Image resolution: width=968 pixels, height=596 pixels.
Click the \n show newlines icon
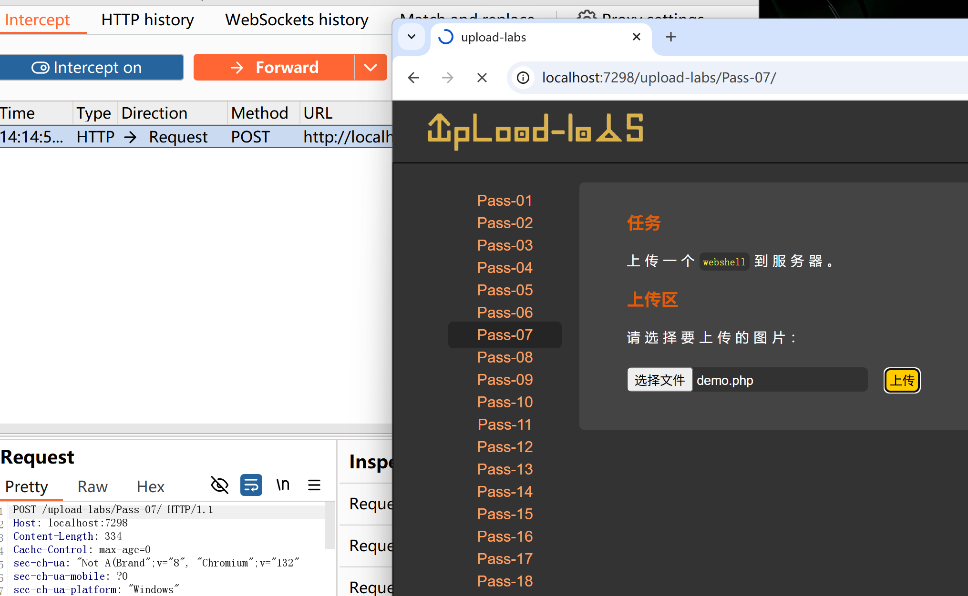tap(283, 485)
